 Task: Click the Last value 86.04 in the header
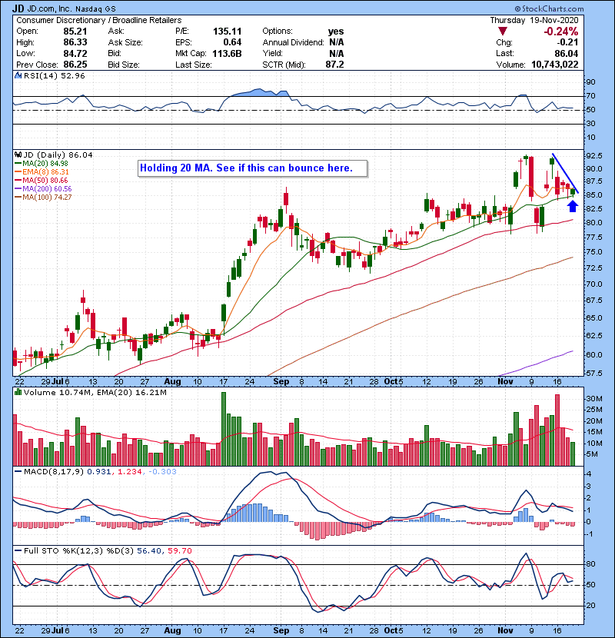[566, 53]
